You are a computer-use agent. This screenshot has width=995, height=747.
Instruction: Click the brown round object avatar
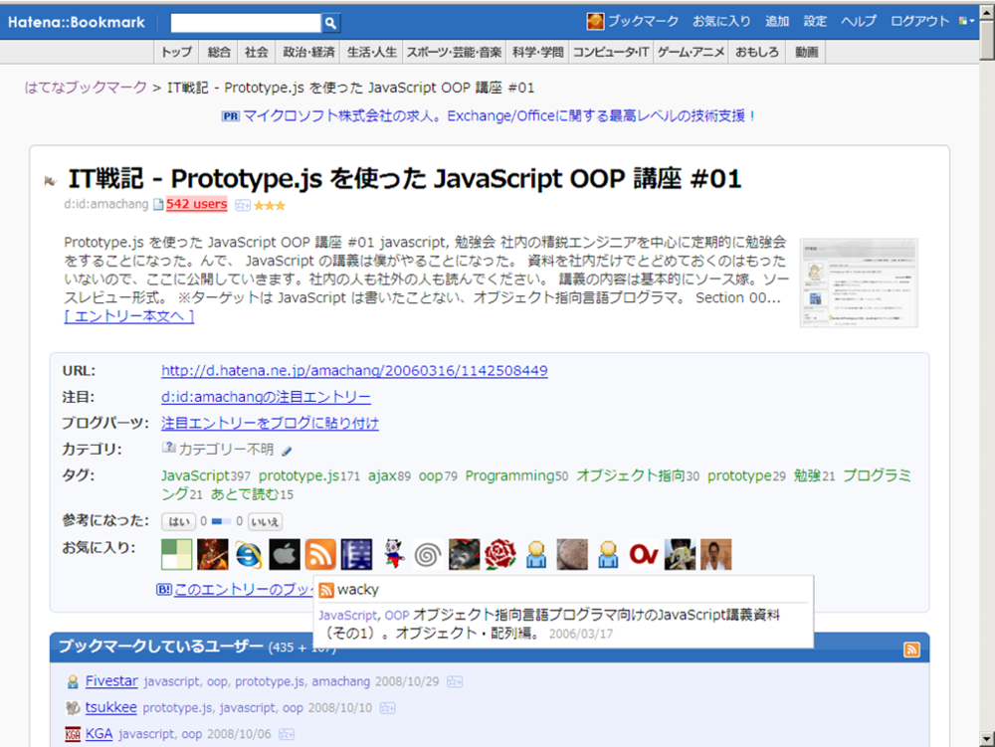tap(572, 554)
